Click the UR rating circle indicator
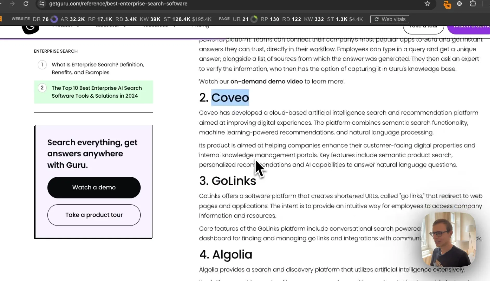 tap(254, 19)
